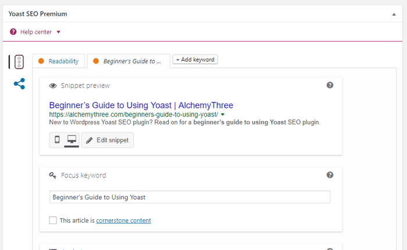This screenshot has width=407, height=250.
Task: Click the Focus keyword key icon
Action: click(x=53, y=176)
